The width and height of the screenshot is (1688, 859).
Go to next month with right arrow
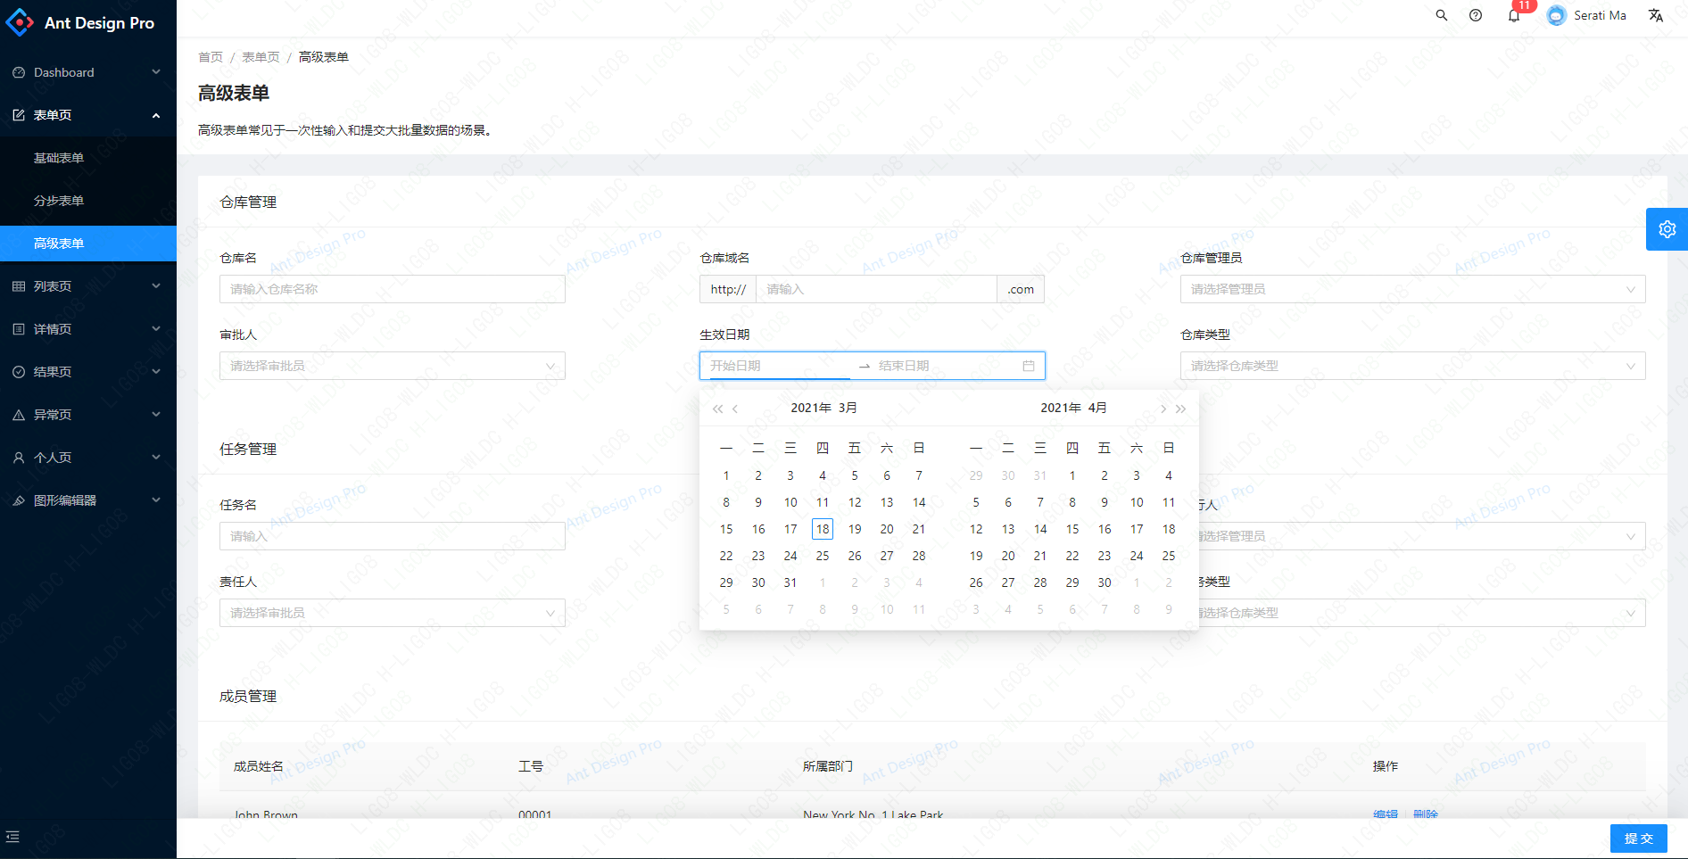(1163, 408)
